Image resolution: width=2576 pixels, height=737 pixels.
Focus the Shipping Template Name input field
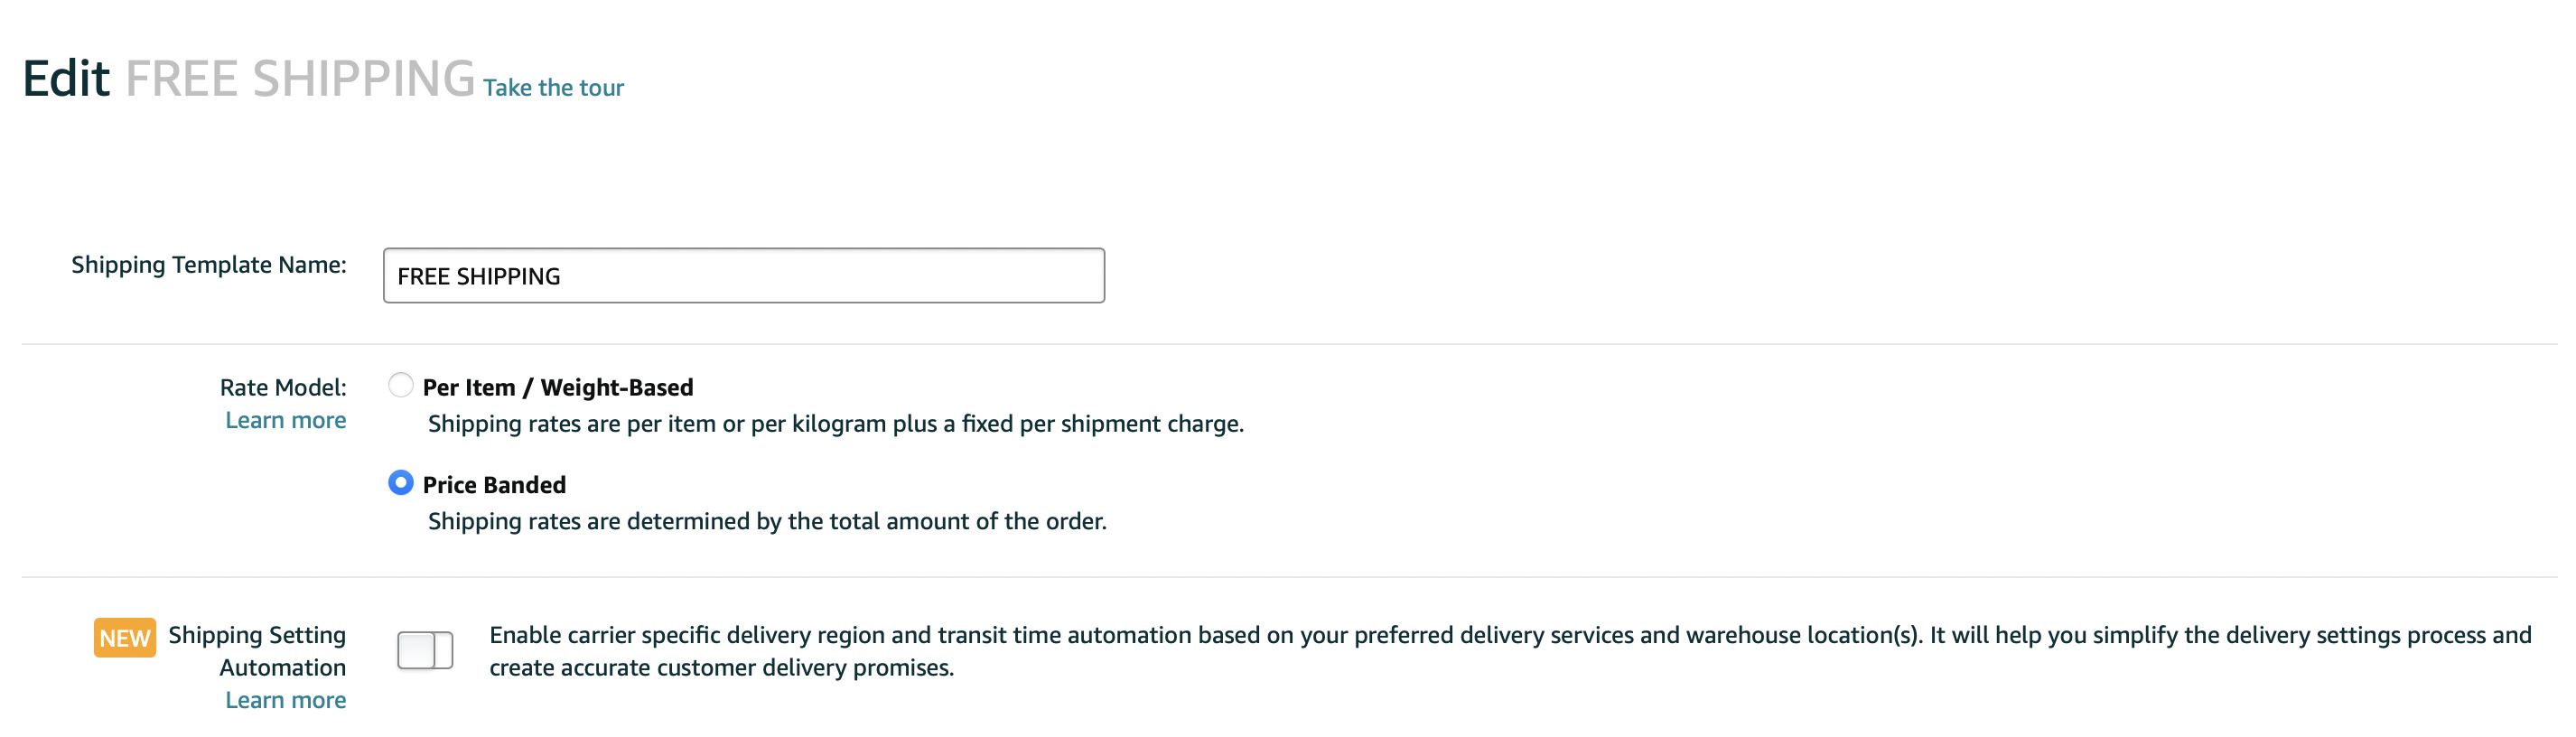tap(743, 275)
